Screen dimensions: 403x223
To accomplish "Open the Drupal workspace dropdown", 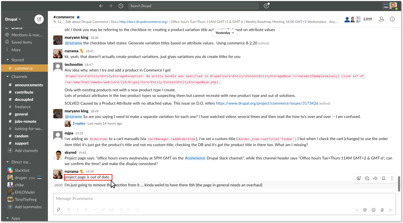I will [13, 19].
